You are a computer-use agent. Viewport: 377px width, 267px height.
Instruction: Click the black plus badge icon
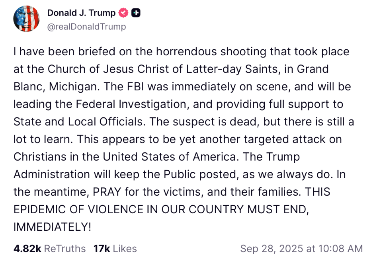coord(136,13)
